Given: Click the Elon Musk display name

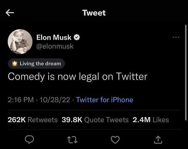Looking at the screenshot, I should [54, 38].
